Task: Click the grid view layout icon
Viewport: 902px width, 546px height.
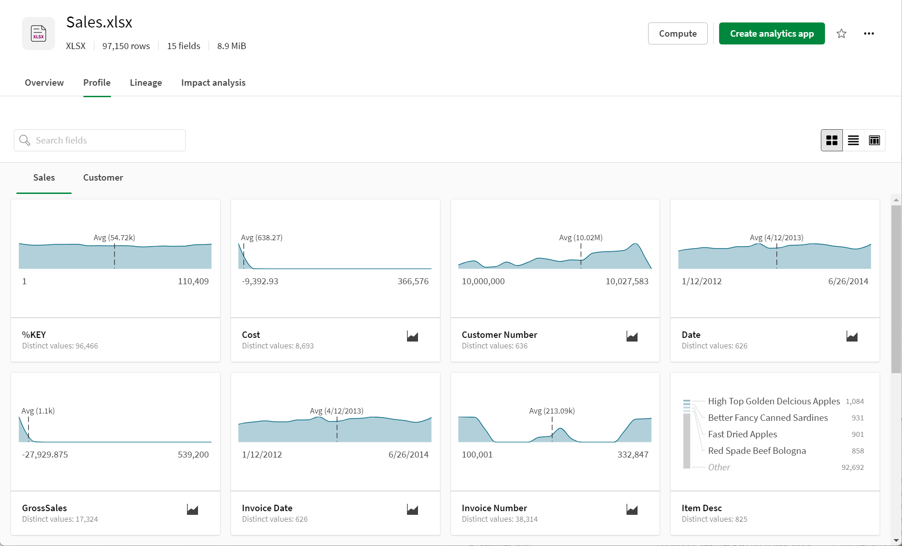Action: coord(832,140)
